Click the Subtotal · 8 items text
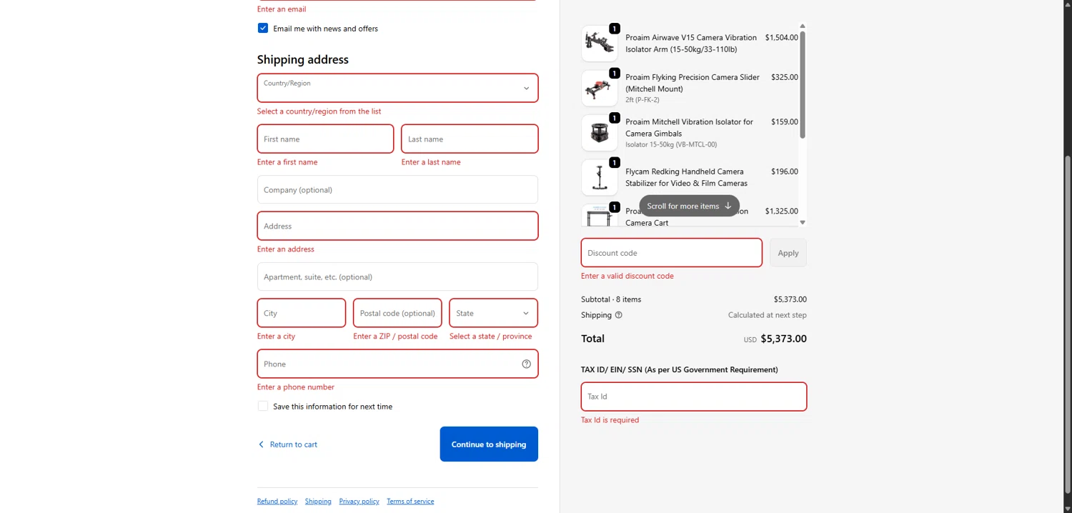The width and height of the screenshot is (1072, 513). 611,299
